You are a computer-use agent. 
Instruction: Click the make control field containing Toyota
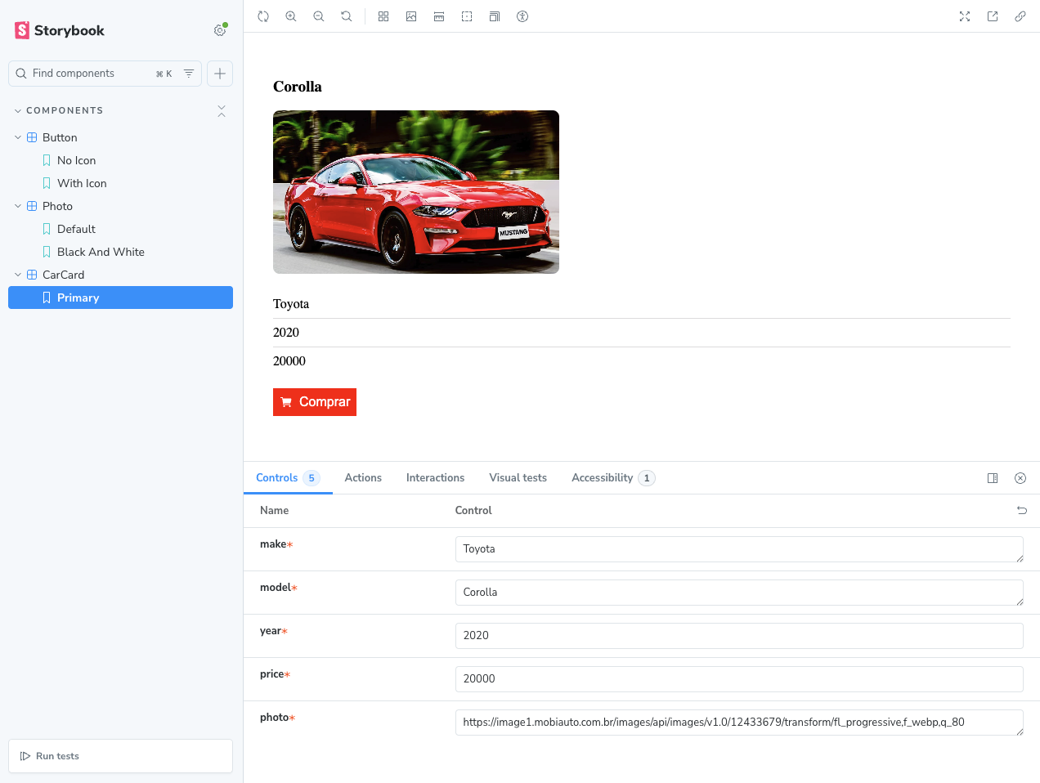click(x=739, y=549)
